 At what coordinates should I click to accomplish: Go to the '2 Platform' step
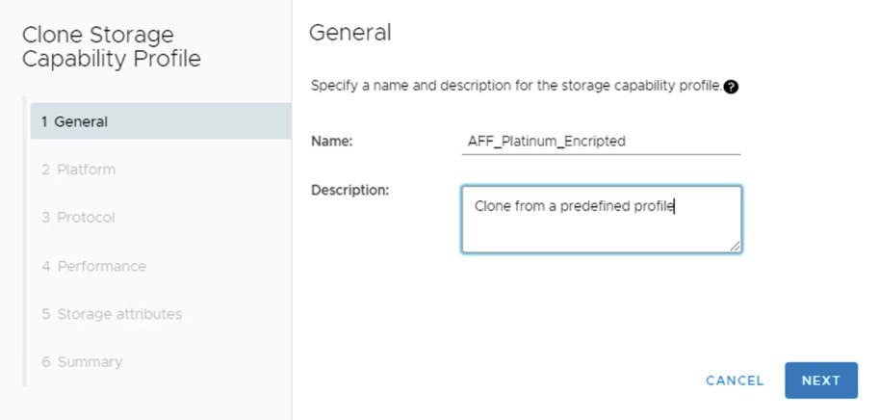79,170
